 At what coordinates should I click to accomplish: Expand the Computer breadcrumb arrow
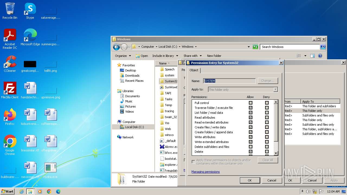[156, 47]
